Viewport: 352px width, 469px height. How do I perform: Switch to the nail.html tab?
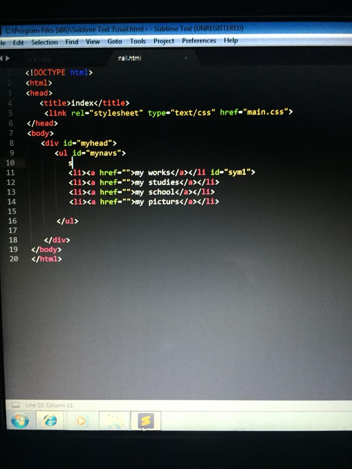[x=130, y=58]
